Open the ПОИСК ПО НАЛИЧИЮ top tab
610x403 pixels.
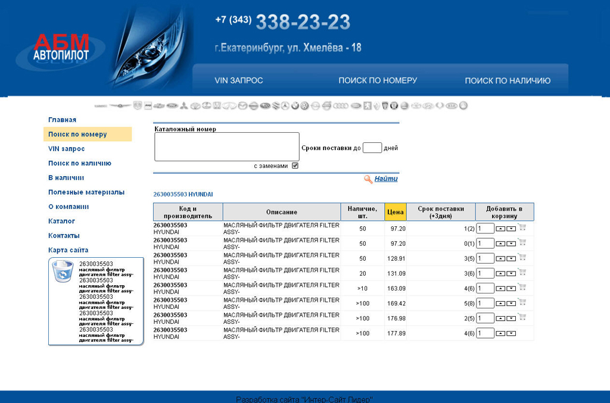(508, 80)
